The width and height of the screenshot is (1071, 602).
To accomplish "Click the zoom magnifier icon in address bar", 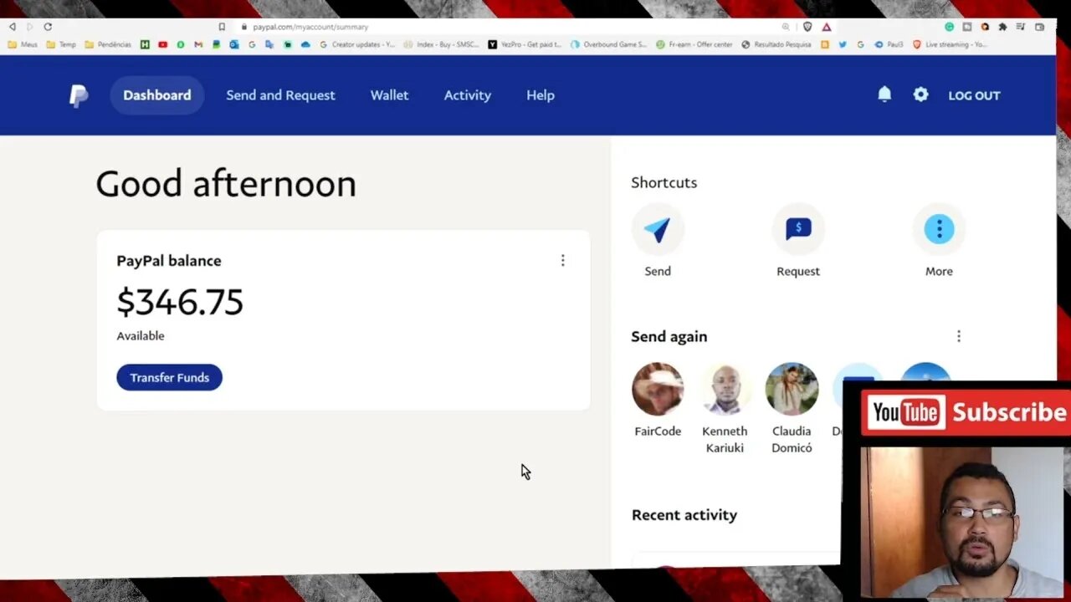I will pos(785,27).
